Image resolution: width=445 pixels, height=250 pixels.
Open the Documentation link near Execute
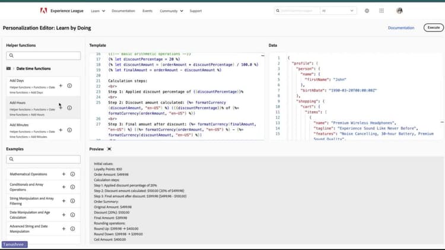tap(401, 27)
